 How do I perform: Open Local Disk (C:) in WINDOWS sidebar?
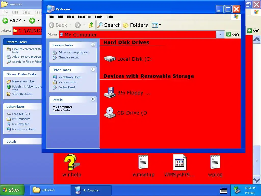pos(21,114)
